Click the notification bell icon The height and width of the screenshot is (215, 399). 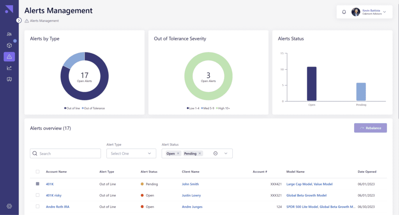(x=344, y=12)
